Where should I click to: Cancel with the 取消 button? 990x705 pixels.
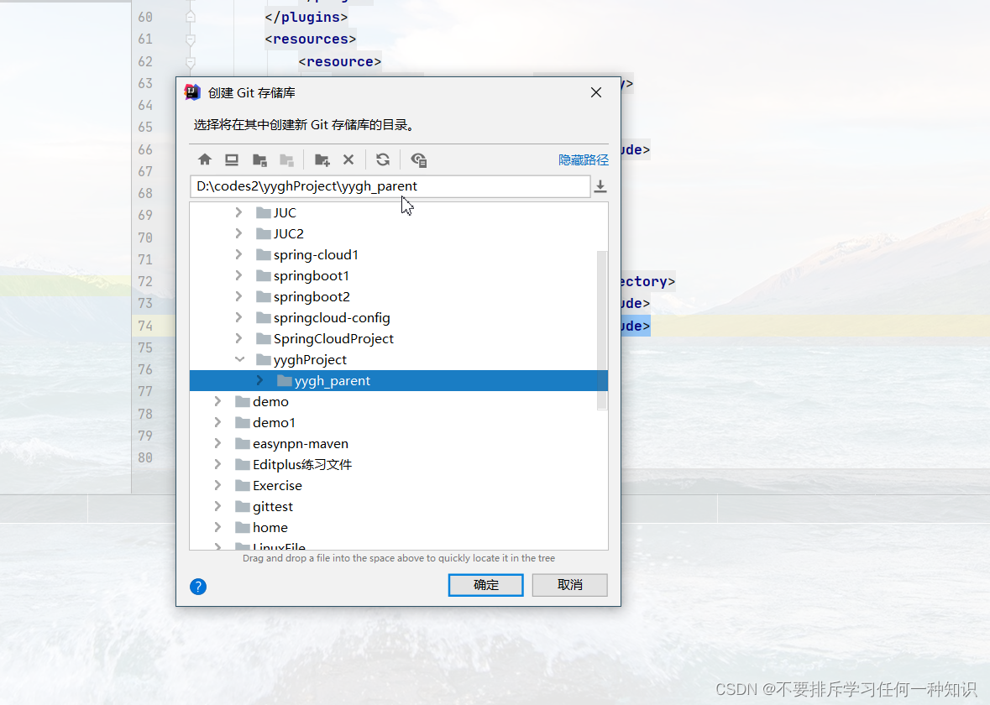tap(569, 585)
